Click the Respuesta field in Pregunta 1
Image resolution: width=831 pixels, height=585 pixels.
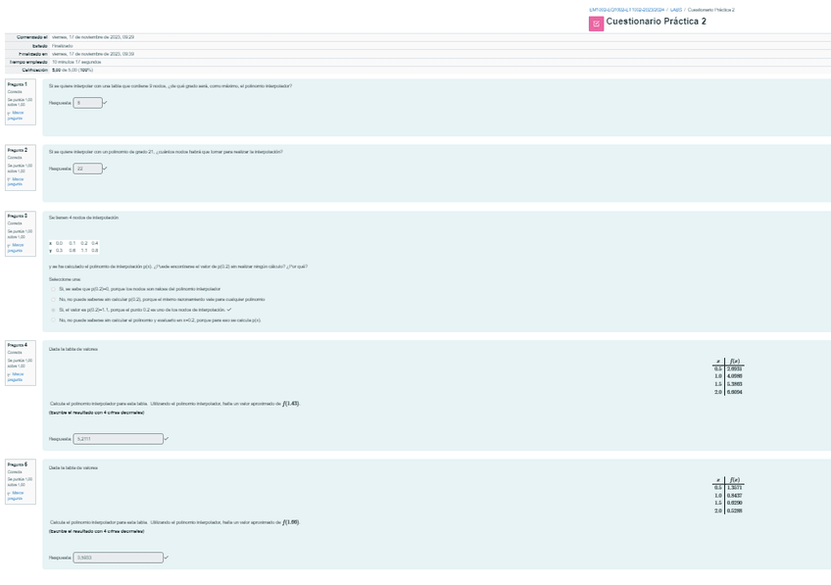87,102
